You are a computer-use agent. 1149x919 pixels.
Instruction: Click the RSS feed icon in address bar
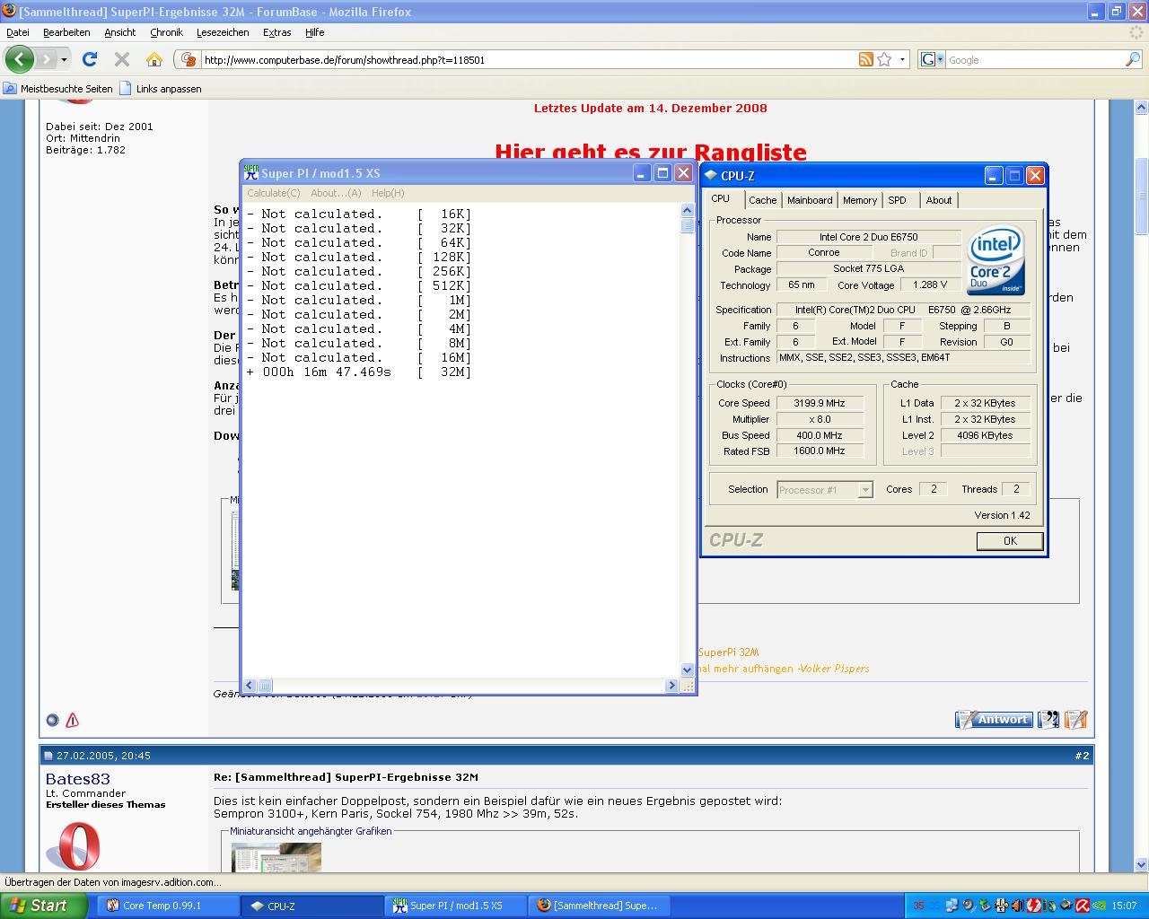pyautogui.click(x=866, y=59)
